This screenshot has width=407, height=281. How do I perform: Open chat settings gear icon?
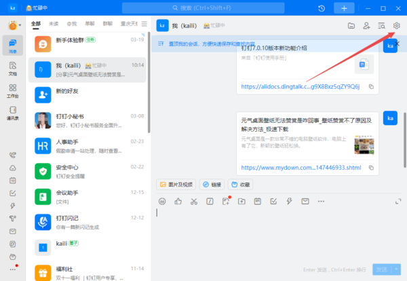coord(397,26)
